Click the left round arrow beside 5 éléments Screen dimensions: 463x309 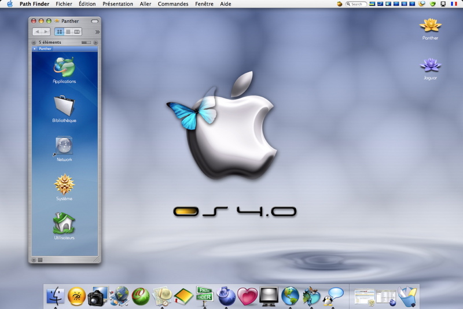[34, 42]
